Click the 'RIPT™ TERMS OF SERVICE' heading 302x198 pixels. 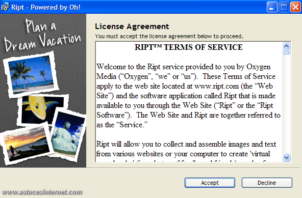(x=189, y=47)
